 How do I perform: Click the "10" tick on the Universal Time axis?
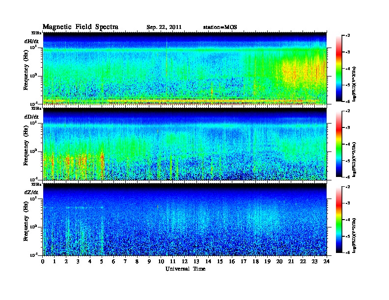click(x=161, y=261)
